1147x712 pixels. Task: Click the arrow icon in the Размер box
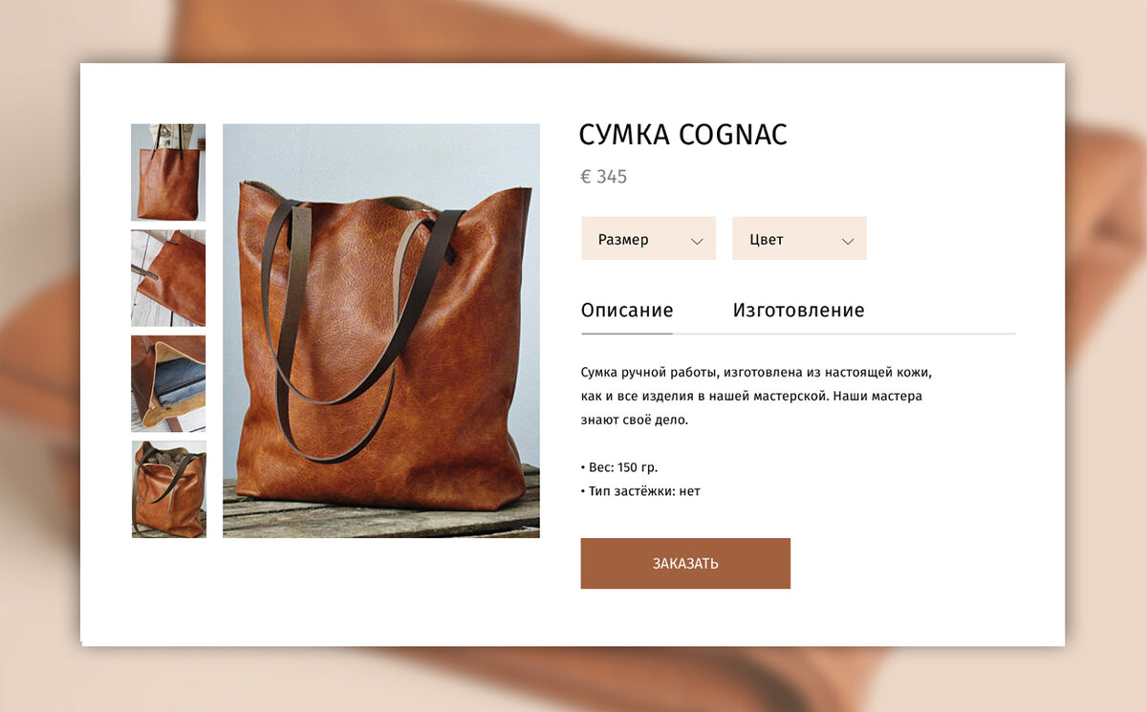697,241
